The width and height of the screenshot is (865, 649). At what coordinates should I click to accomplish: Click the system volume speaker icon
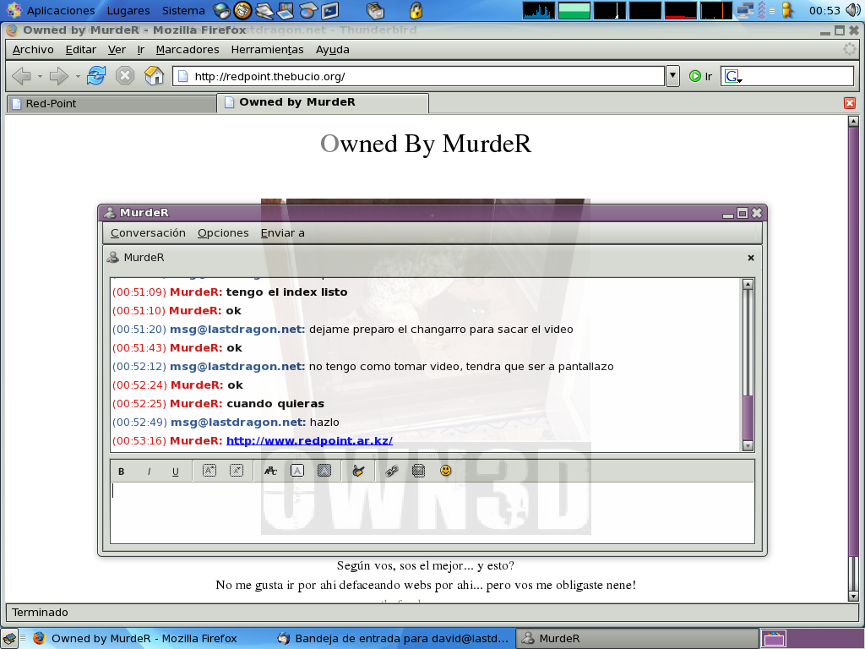pyautogui.click(x=851, y=11)
